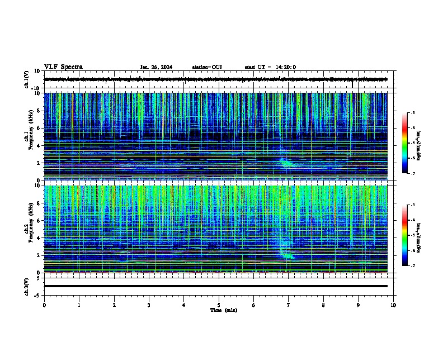
Task: Click the "ch.1(V)" waveform axis label
Action: [27, 79]
